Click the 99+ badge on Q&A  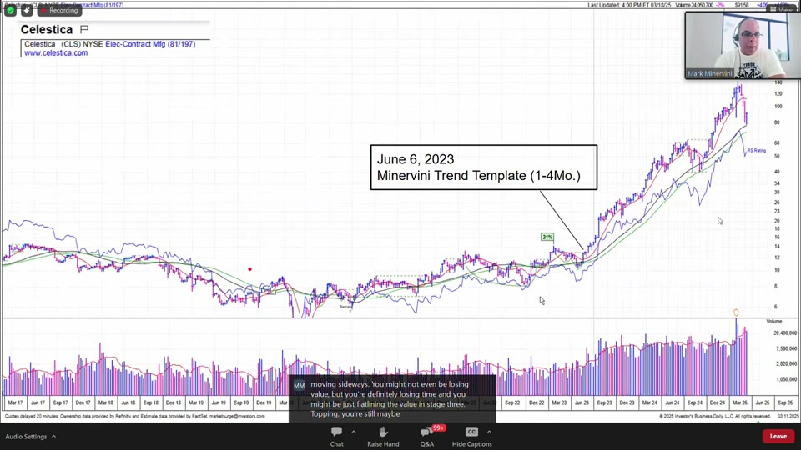(x=438, y=428)
